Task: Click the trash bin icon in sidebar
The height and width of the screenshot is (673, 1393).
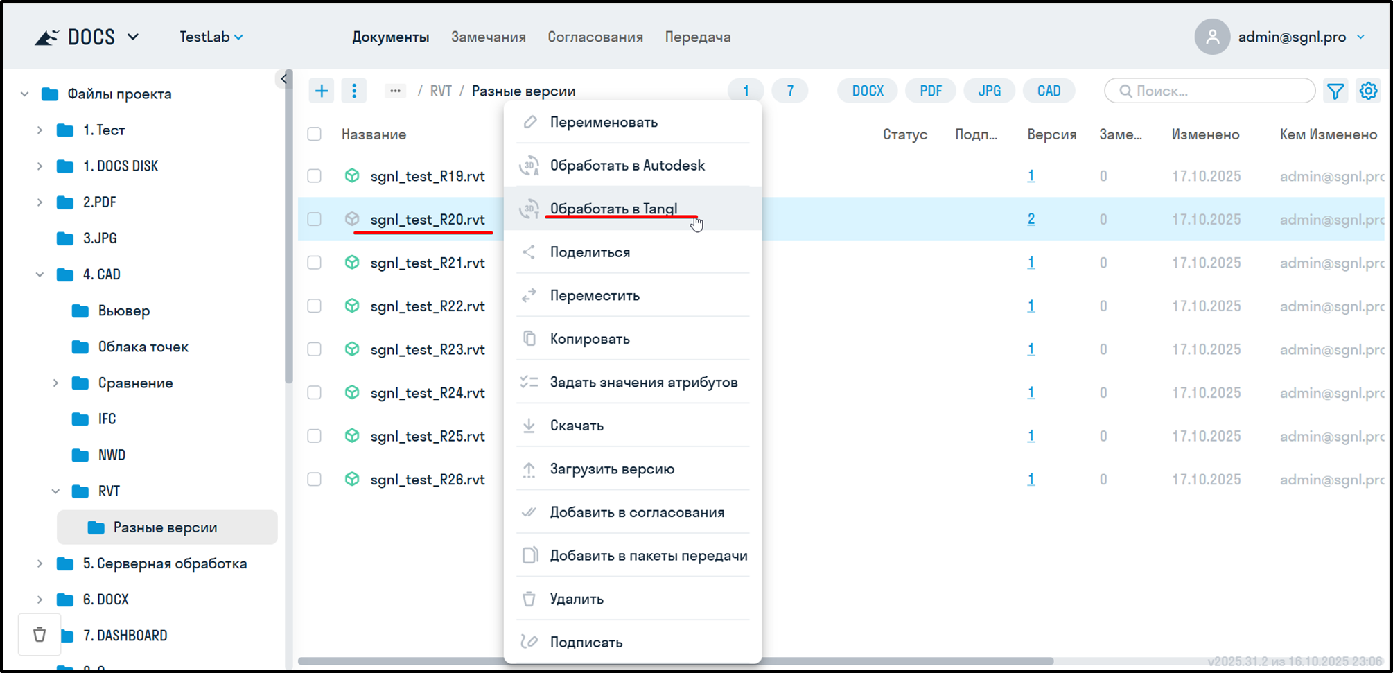Action: pyautogui.click(x=40, y=634)
